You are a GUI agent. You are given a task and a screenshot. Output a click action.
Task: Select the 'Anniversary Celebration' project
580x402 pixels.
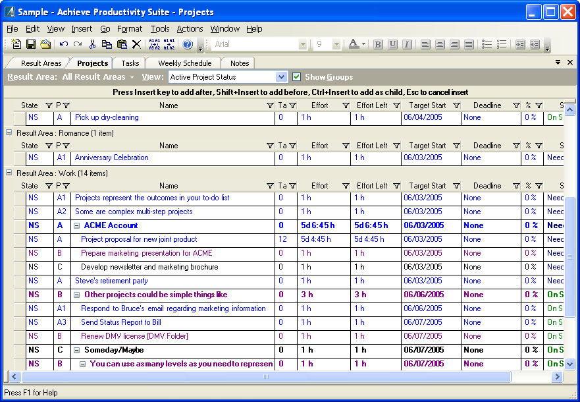point(111,158)
